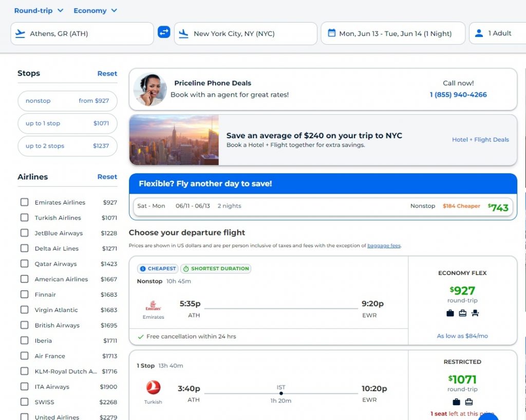Viewport: 526px width, 420px height.
Task: Click seat selection icon under $927
Action: point(475,313)
